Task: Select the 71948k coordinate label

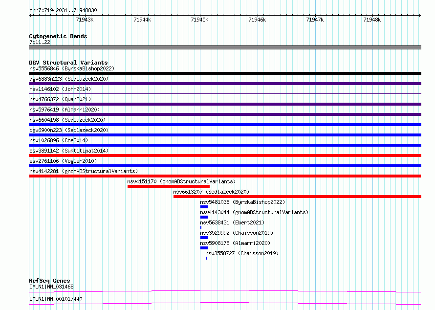Action: (x=372, y=20)
